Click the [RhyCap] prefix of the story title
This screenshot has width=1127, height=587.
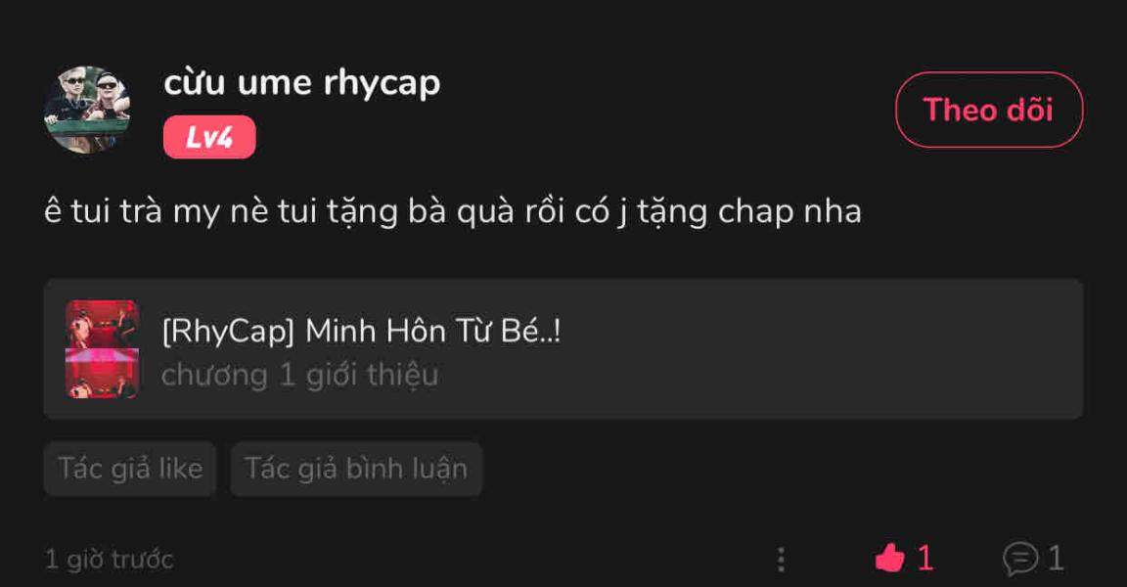coord(228,332)
